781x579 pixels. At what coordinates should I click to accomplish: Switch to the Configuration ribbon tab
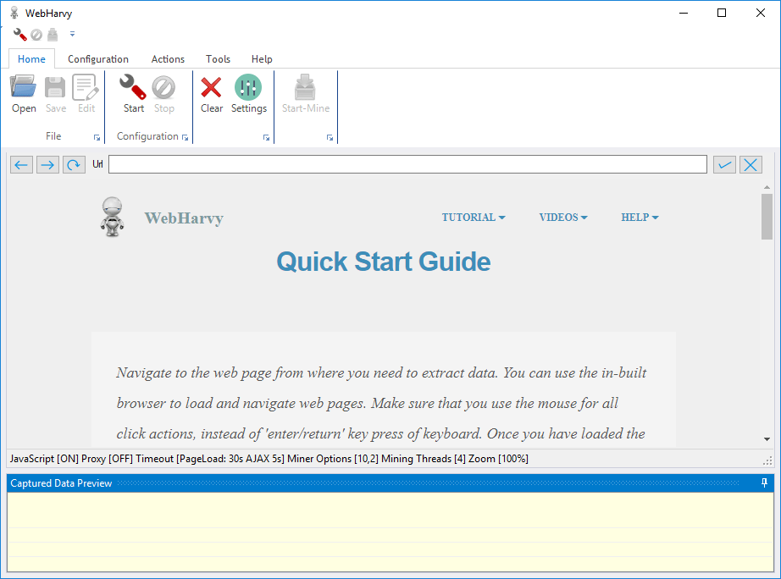(98, 59)
